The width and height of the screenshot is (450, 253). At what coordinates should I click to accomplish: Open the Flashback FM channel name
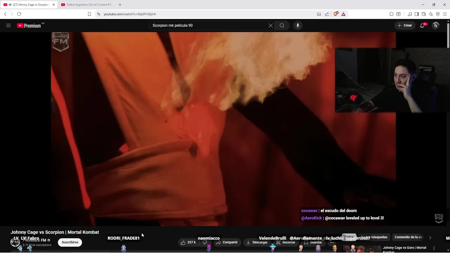coord(34,240)
